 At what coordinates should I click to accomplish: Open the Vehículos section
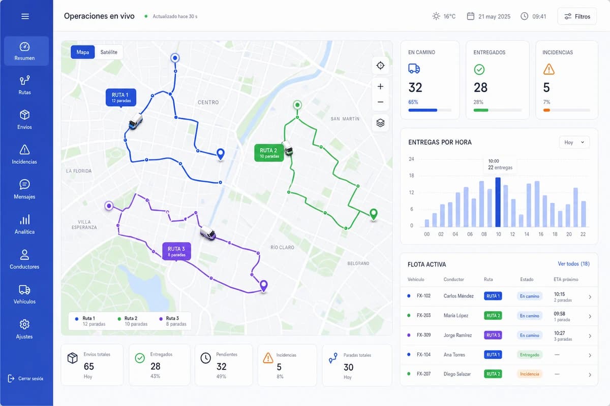(25, 294)
